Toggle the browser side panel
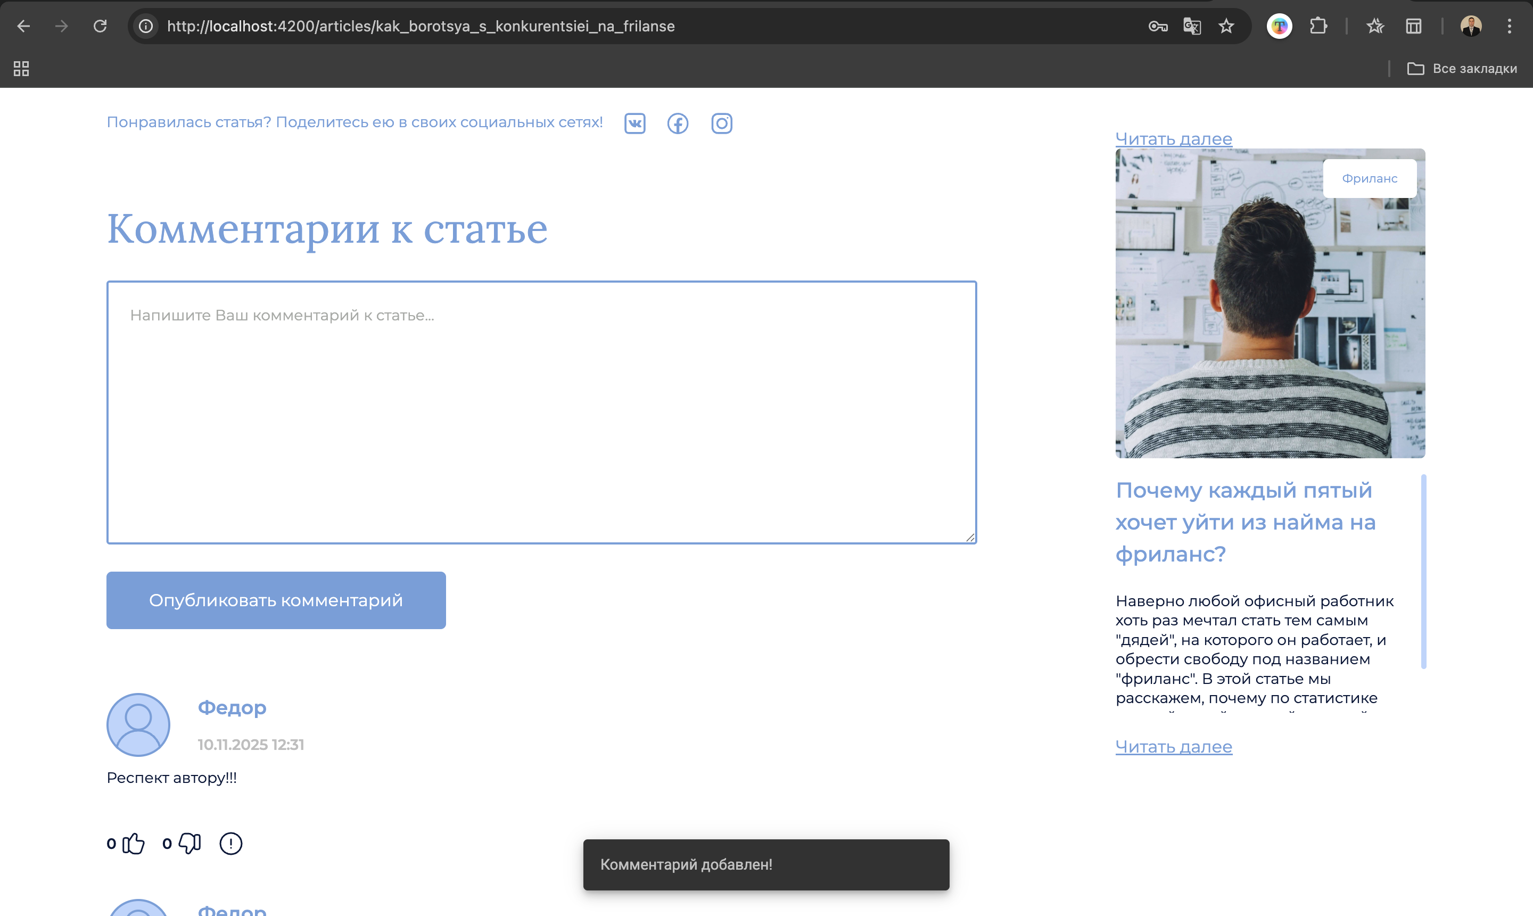 click(x=1413, y=26)
